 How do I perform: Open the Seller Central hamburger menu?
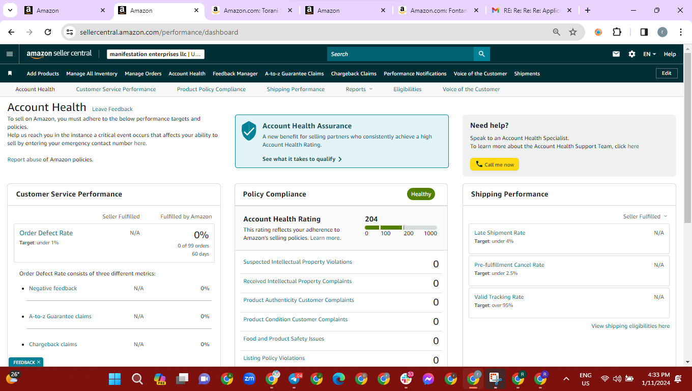click(10, 54)
